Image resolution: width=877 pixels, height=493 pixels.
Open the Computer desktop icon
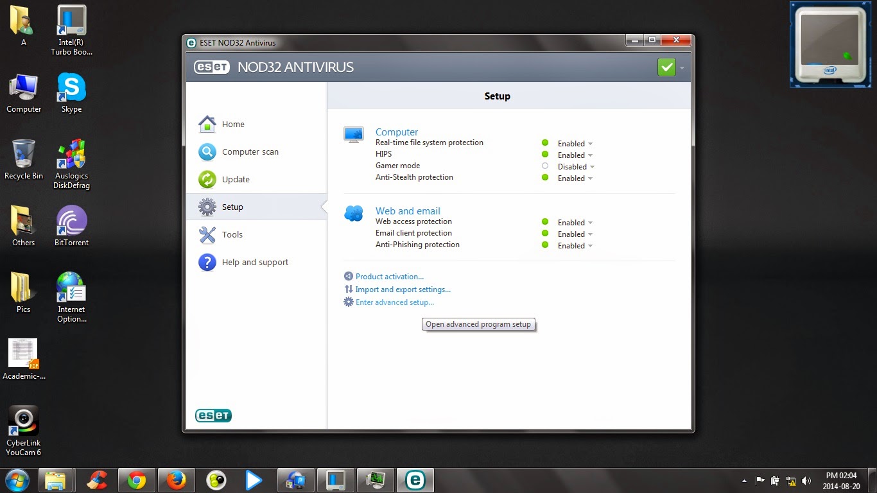[24, 93]
